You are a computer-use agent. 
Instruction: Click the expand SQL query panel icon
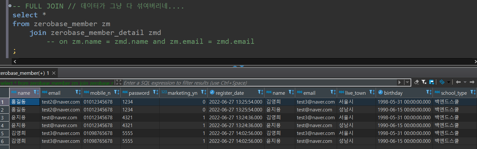(119, 83)
